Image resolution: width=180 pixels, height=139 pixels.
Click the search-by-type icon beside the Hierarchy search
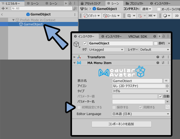[75, 8]
